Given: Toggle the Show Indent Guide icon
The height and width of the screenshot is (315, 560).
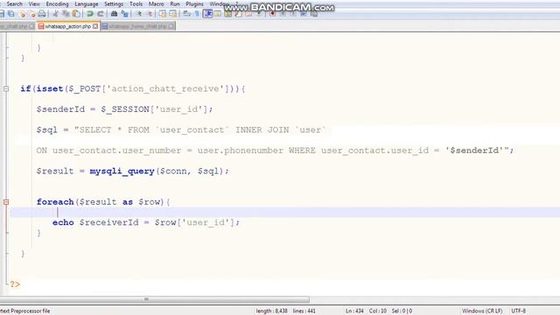Looking at the screenshot, I should [207, 14].
